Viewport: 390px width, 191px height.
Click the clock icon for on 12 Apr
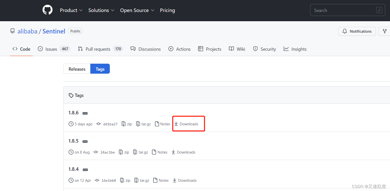point(71,180)
